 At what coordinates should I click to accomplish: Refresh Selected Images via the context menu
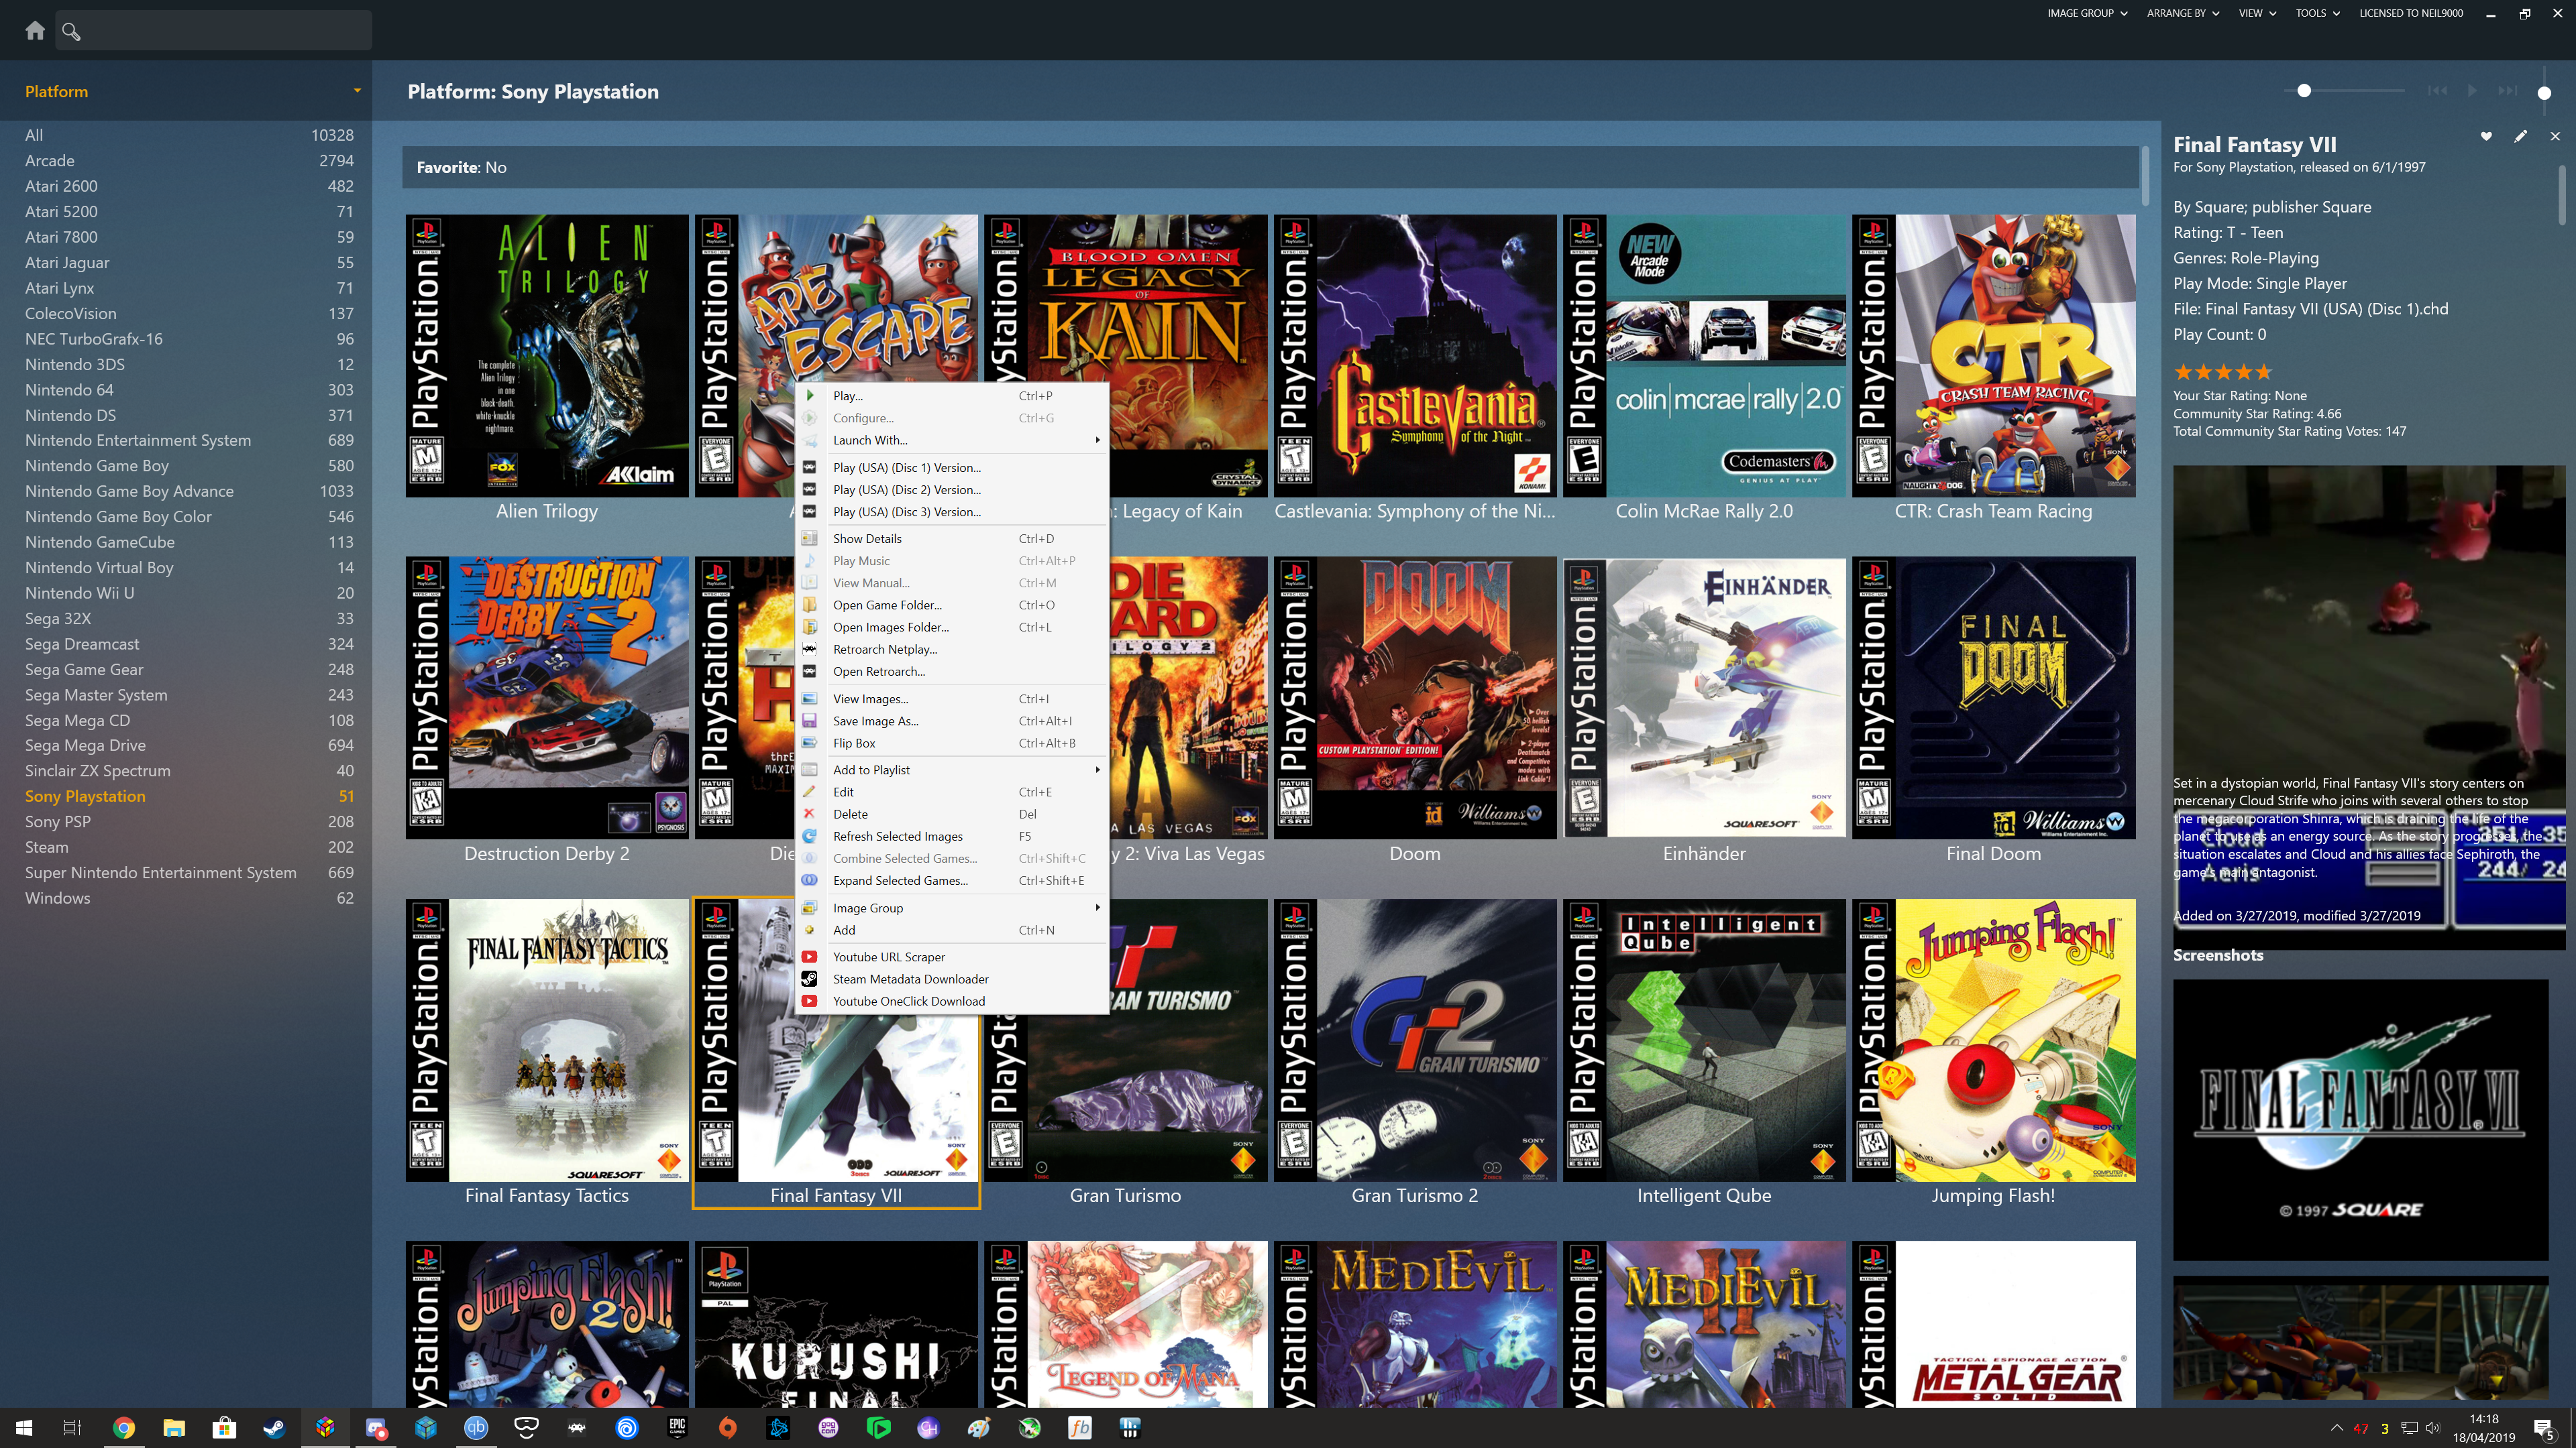click(x=952, y=837)
